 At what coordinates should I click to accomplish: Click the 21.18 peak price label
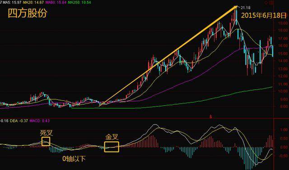(x=246, y=8)
